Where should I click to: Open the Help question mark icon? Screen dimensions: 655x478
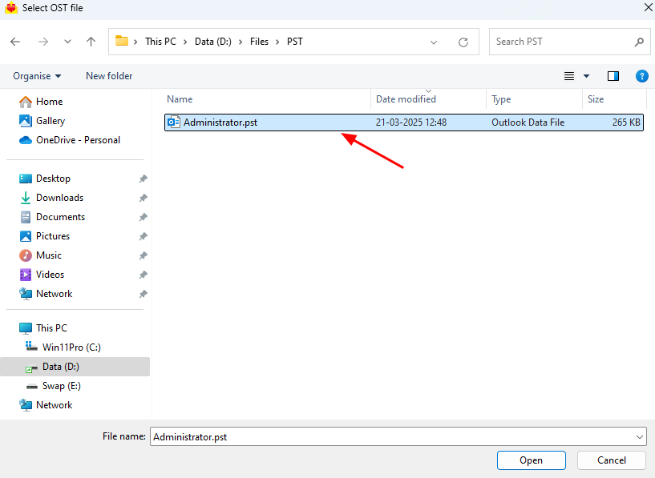point(641,76)
